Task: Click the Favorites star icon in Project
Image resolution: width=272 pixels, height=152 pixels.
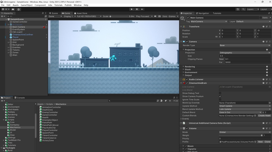Action: [x=170, y=101]
